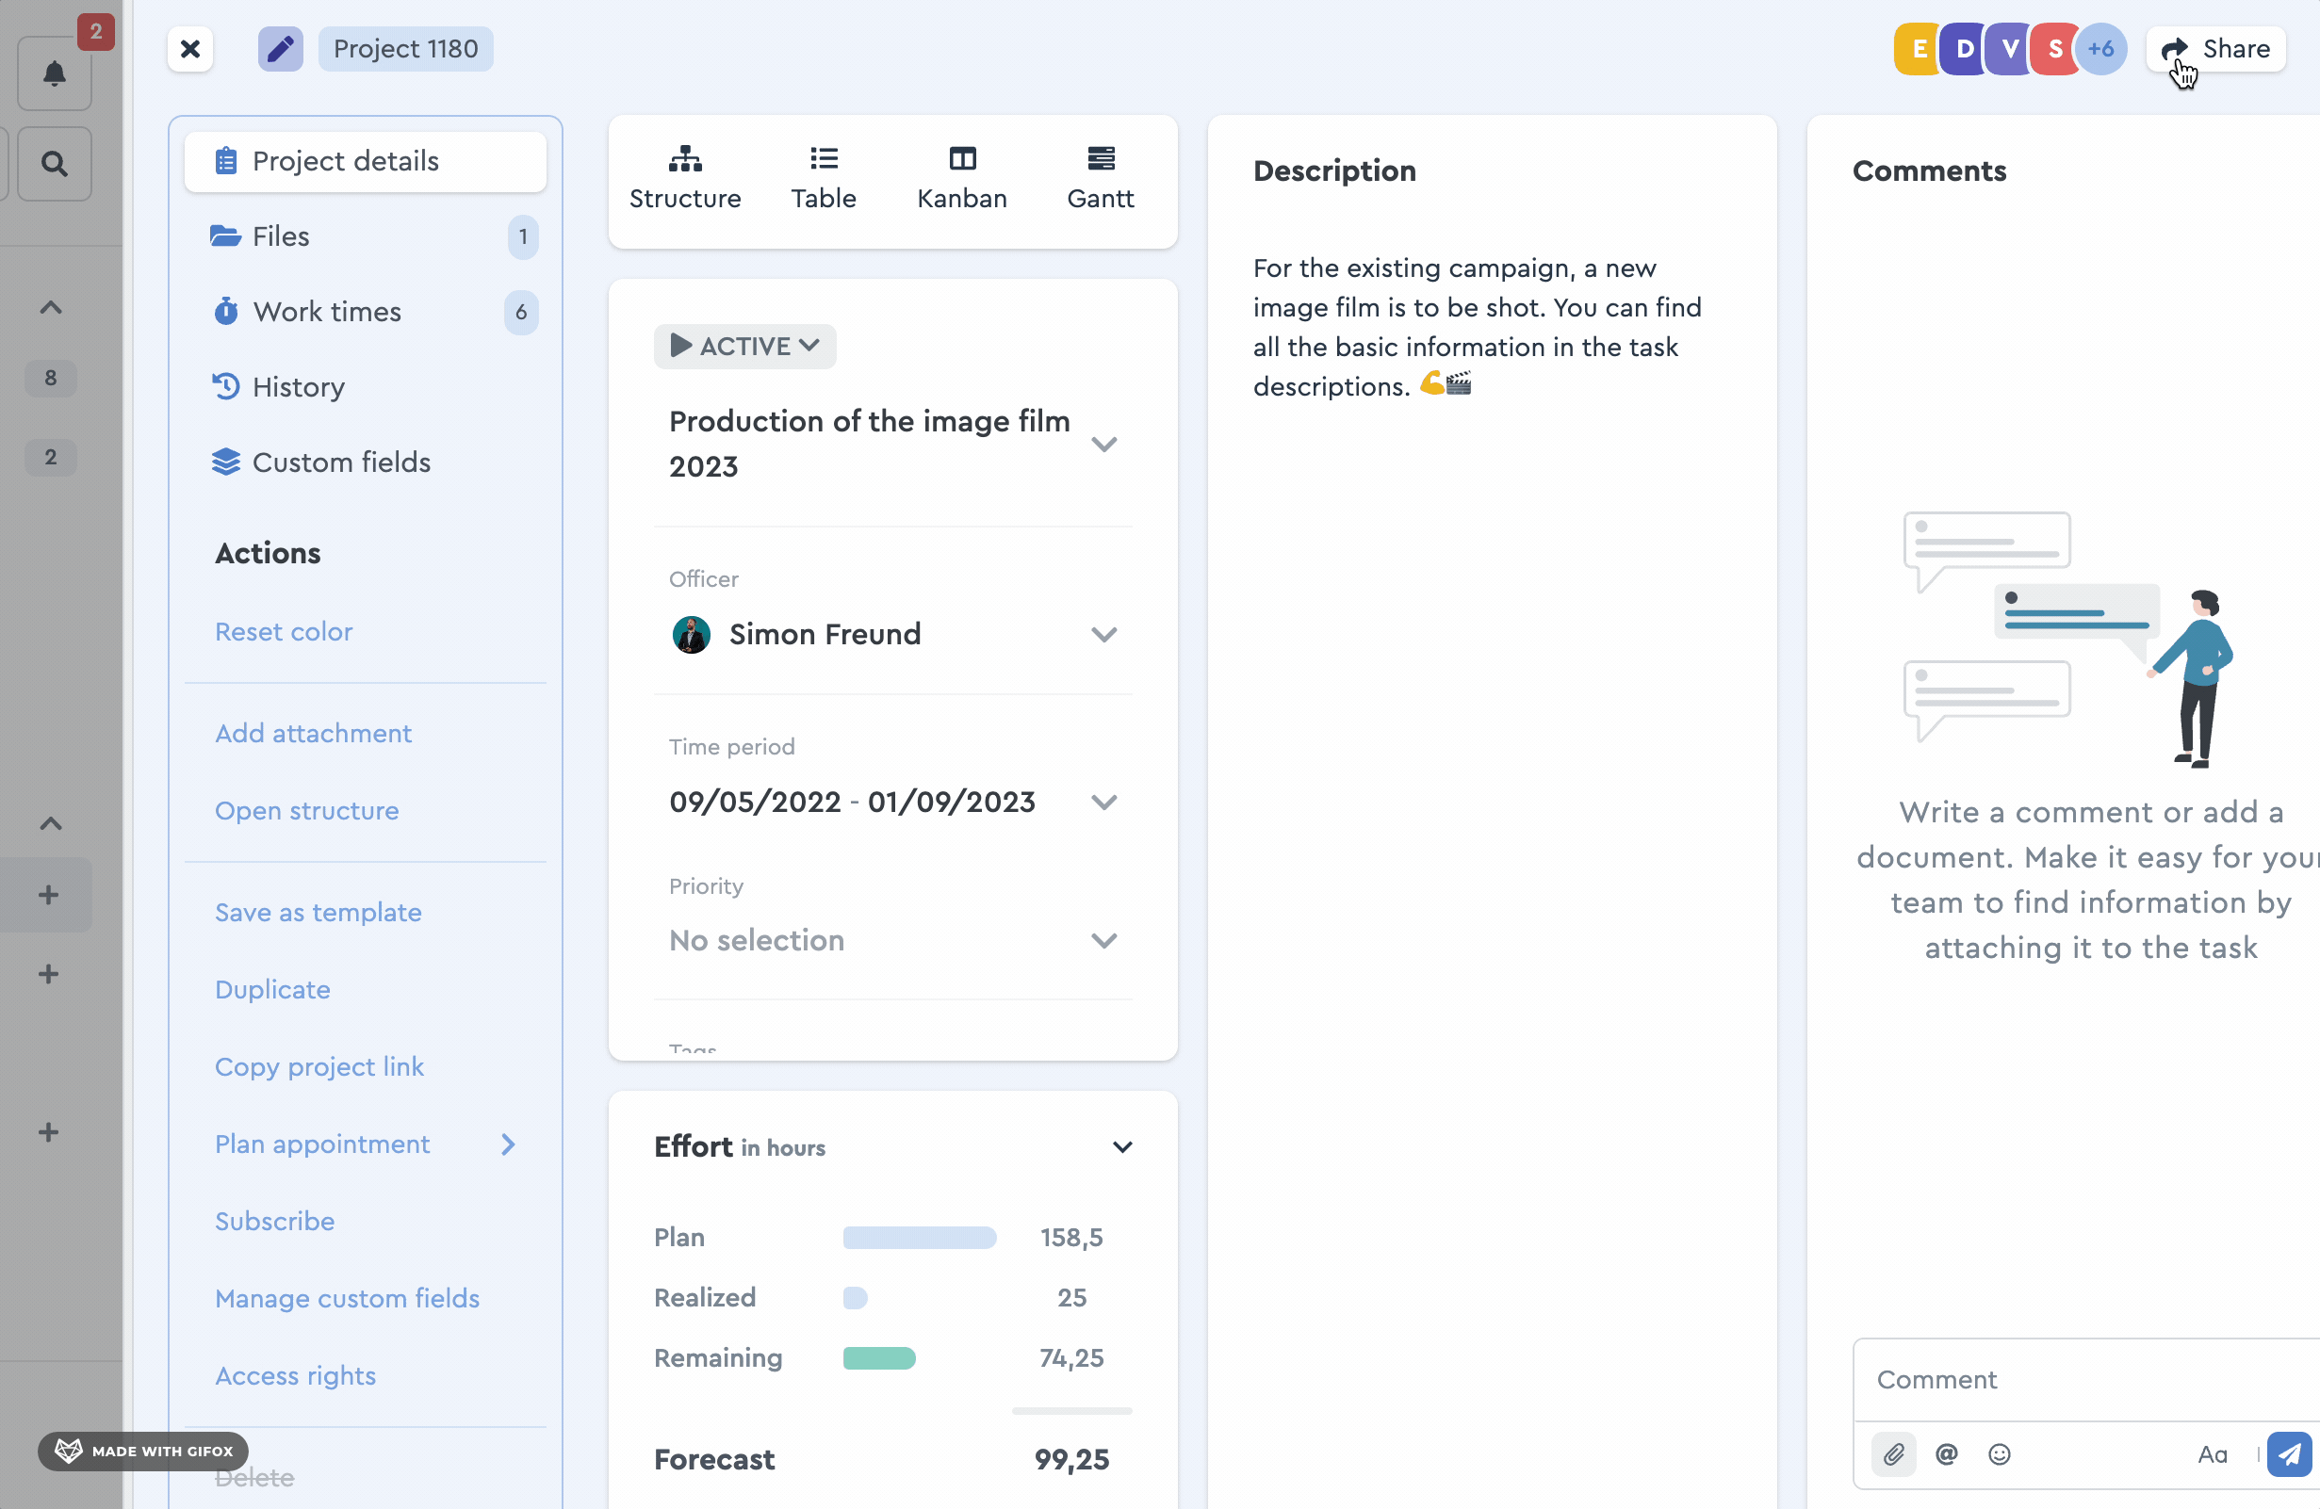Click the Realized effort progress bar
This screenshot has width=2320, height=1509.
click(855, 1298)
